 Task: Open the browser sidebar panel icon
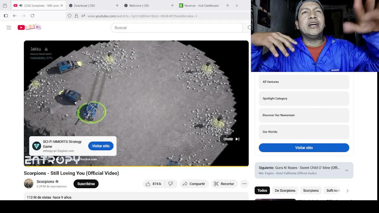[x=6, y=16]
